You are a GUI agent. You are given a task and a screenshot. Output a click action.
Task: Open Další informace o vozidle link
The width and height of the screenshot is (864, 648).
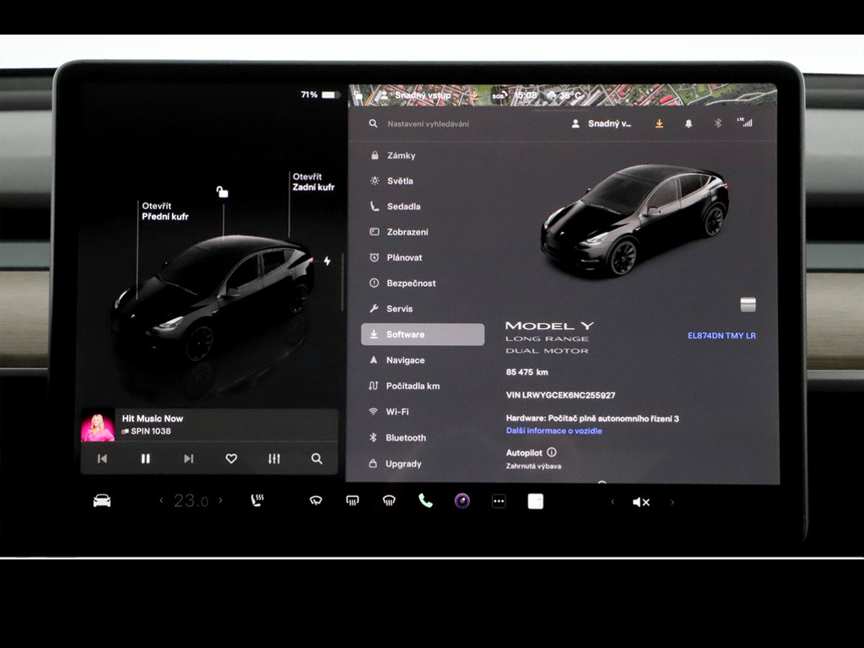553,431
